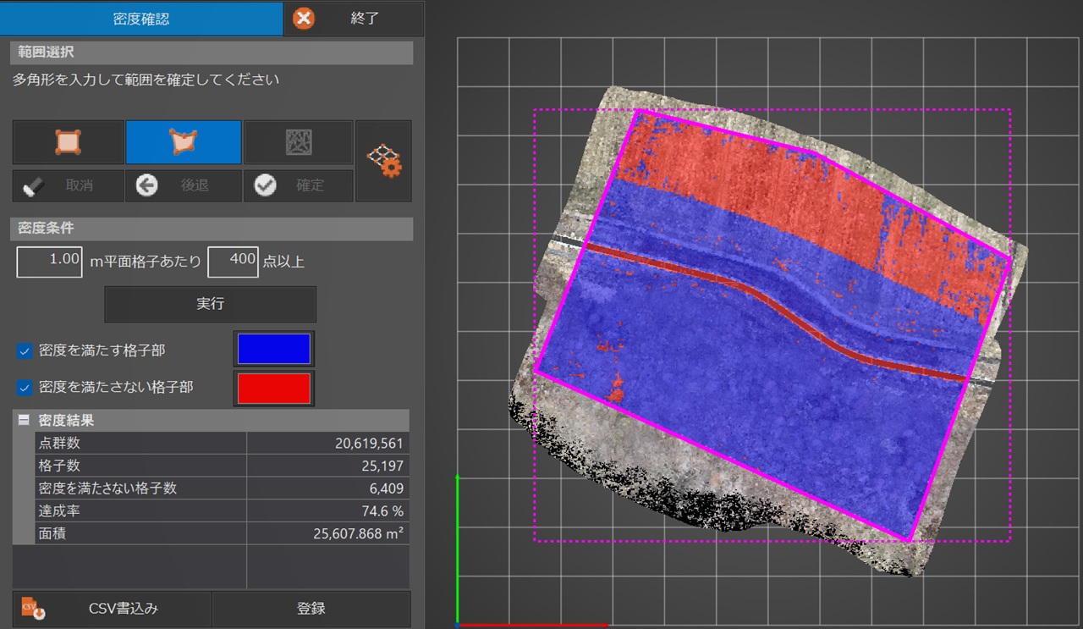
Task: Switch to the 密度確認 tab
Action: click(141, 19)
